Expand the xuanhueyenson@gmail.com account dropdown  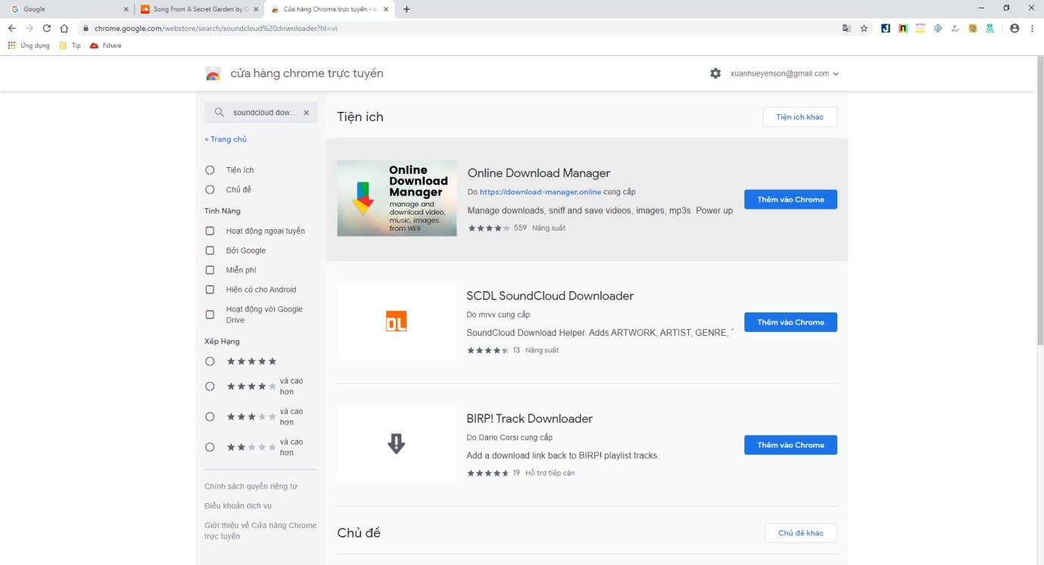point(784,73)
